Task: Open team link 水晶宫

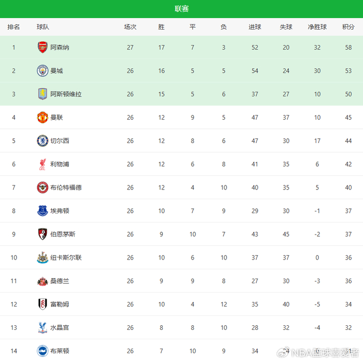Action: (x=60, y=327)
